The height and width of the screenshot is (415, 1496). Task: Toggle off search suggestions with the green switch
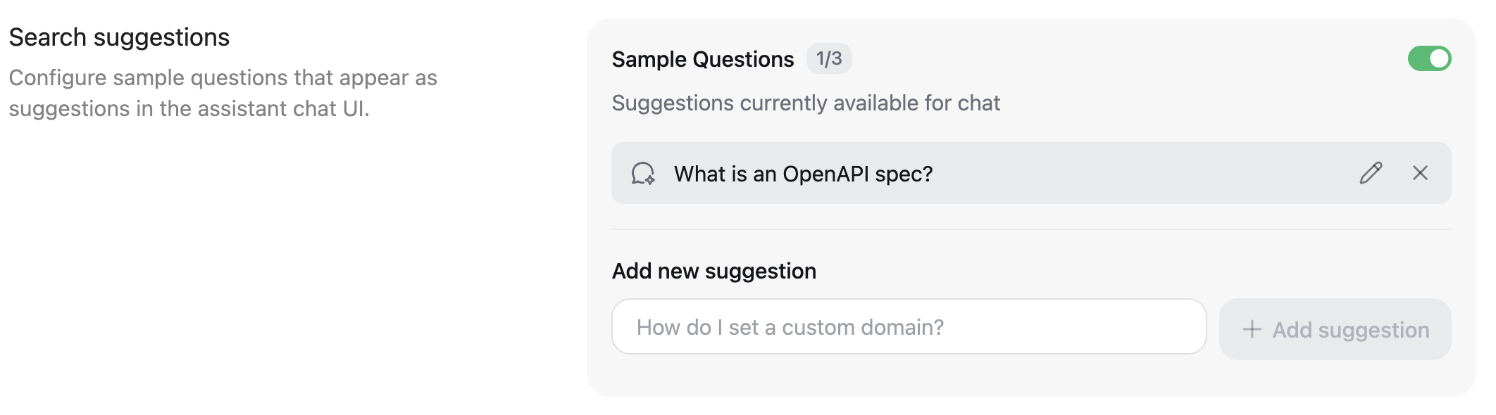tap(1430, 59)
